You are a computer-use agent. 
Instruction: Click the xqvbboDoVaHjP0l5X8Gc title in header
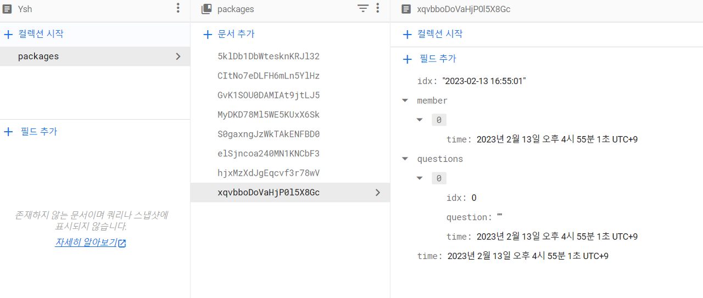[x=464, y=9]
